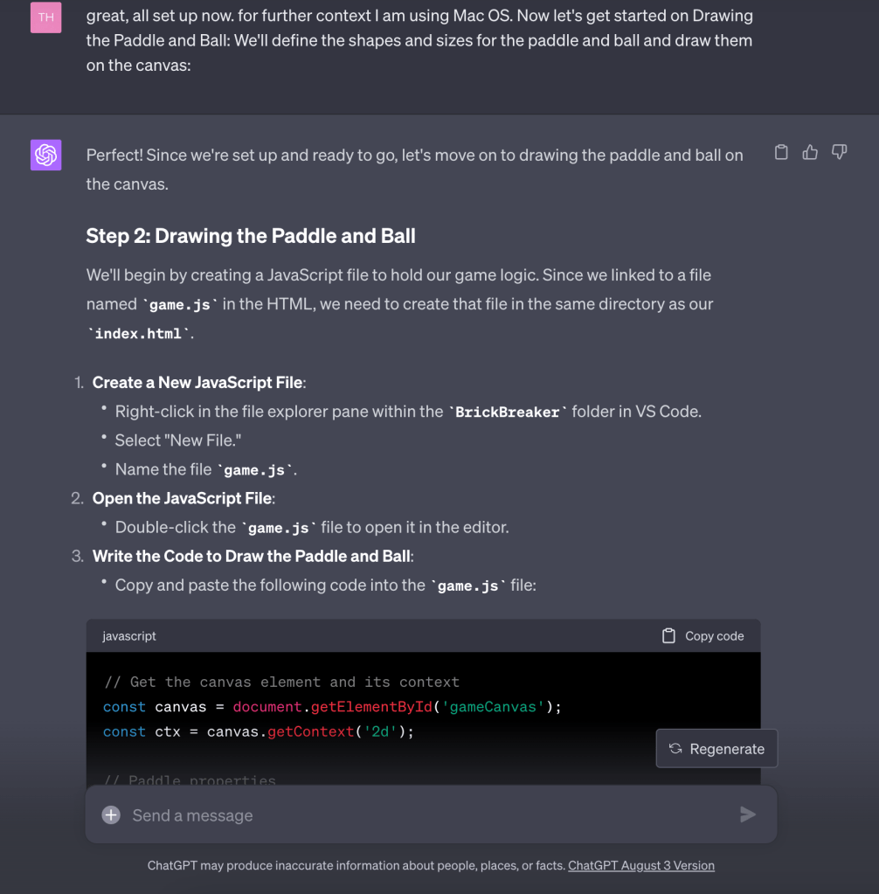Click the 'Open the JavaScript File' list item
The height and width of the screenshot is (894, 879).
click(x=183, y=498)
